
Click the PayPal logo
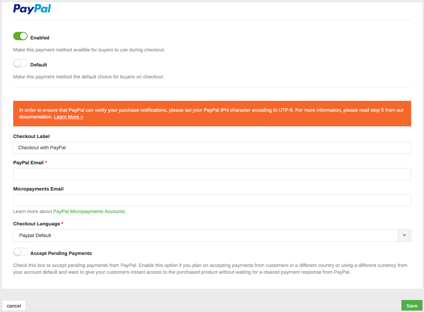coord(32,9)
